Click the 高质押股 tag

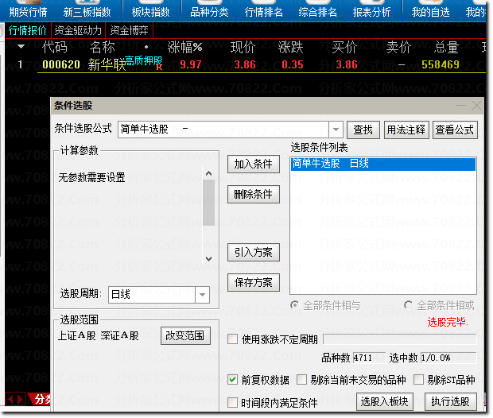(143, 60)
